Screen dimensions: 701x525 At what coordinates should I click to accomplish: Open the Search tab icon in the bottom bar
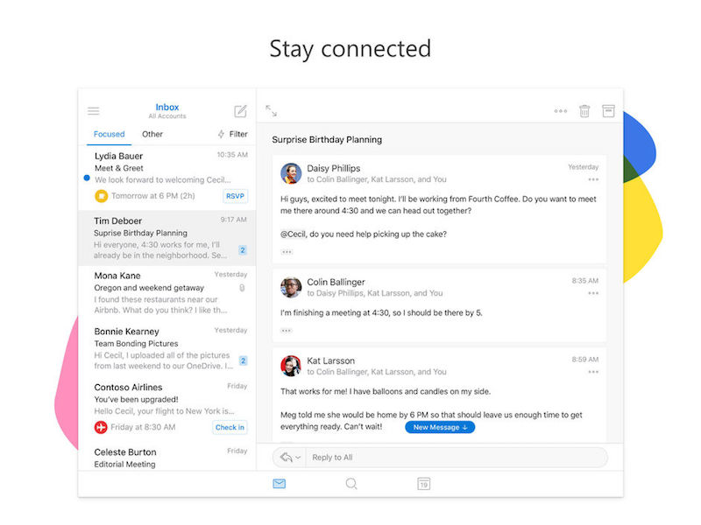tap(351, 483)
